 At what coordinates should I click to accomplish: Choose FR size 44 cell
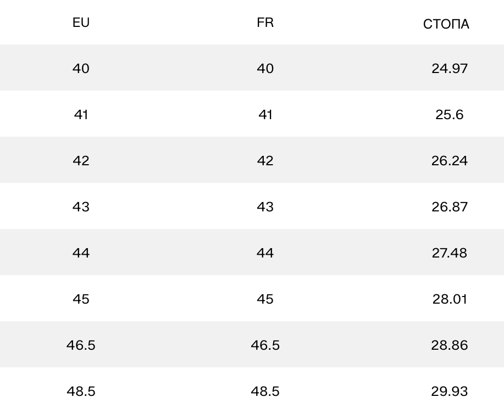[265, 253]
